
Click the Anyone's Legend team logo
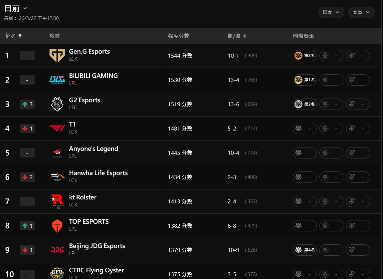[x=57, y=153]
